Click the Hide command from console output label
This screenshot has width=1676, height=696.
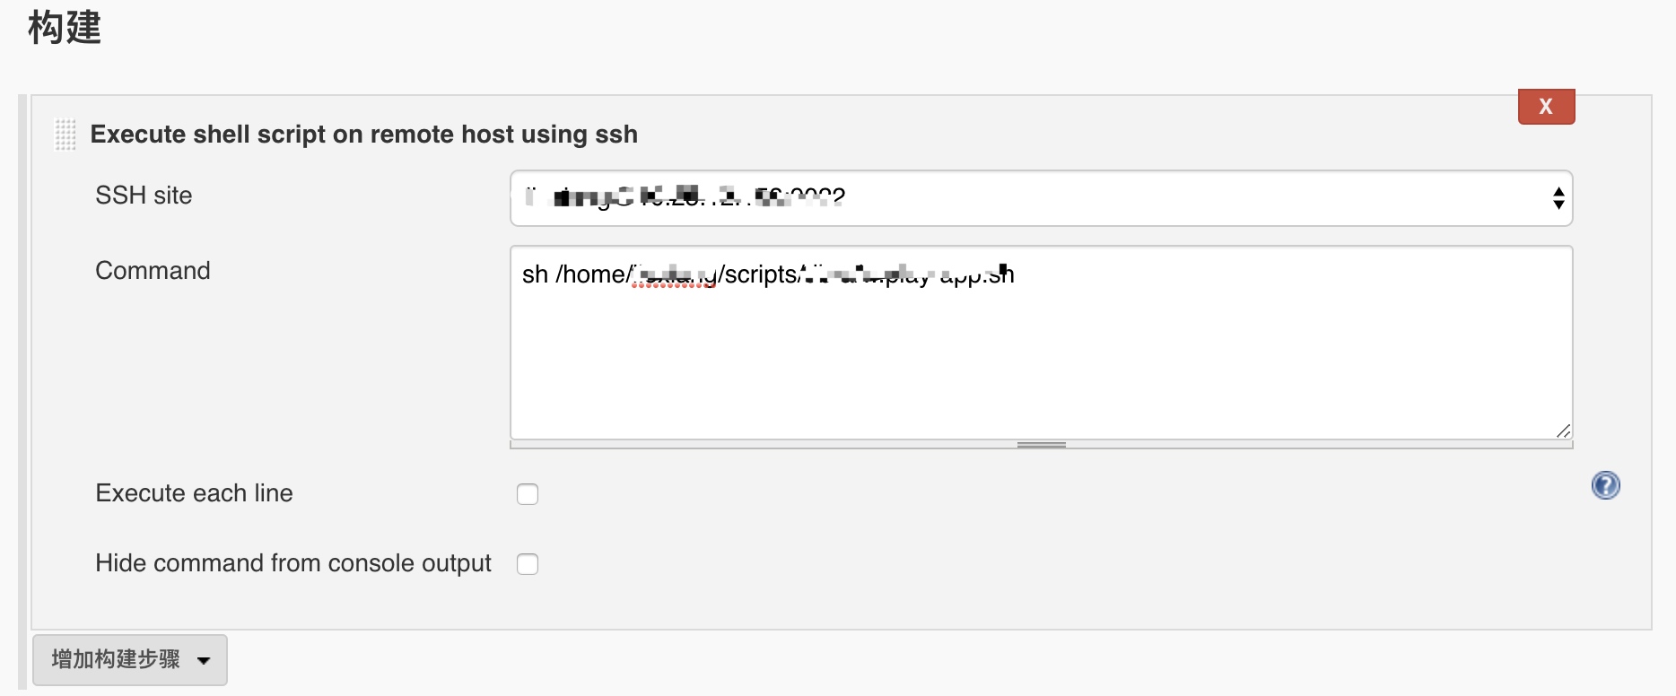pyautogui.click(x=292, y=563)
